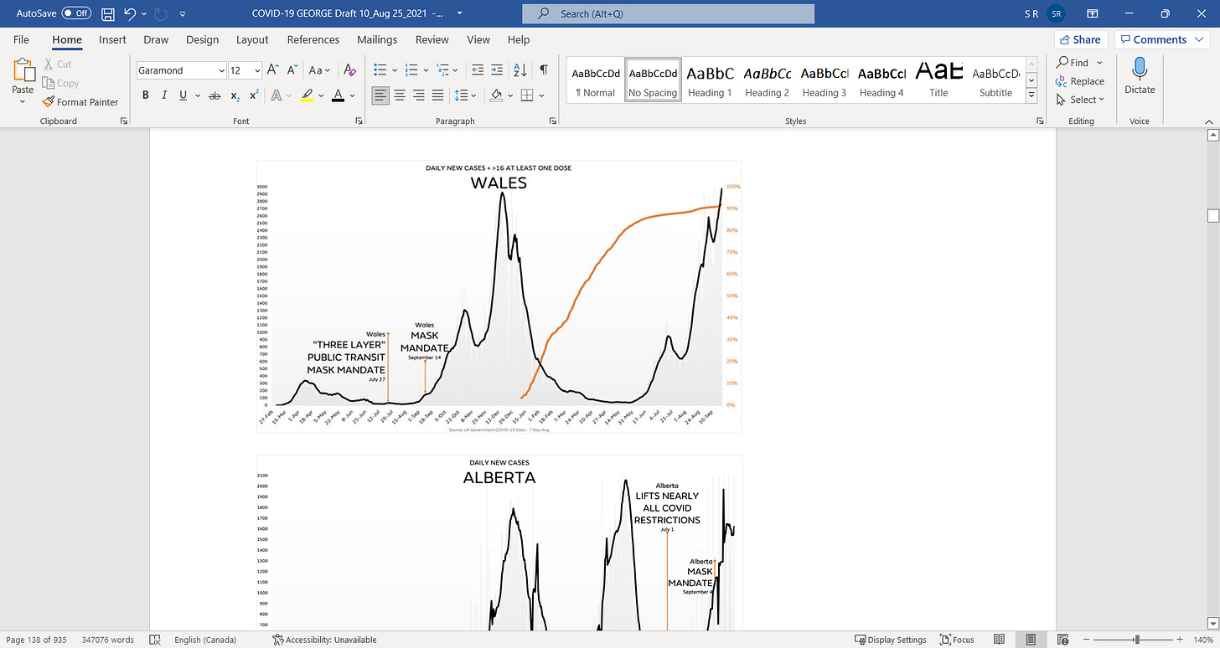Click the multilevel list icon
The width and height of the screenshot is (1220, 648).
pos(442,70)
